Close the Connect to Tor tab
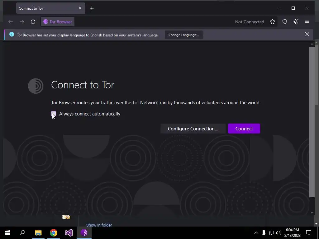The width and height of the screenshot is (319, 239). (x=80, y=8)
